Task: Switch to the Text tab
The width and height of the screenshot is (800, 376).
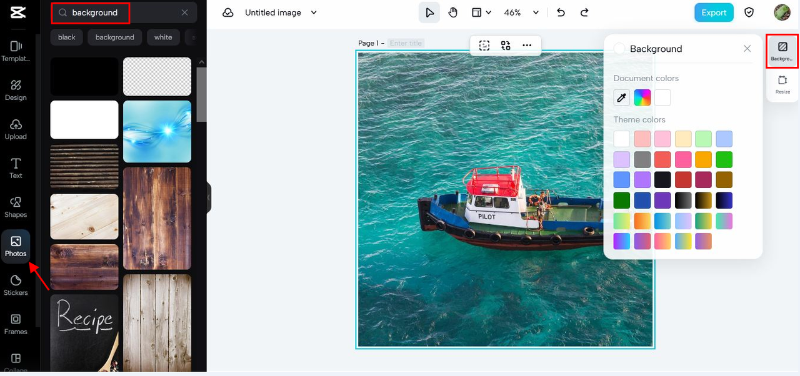Action: click(x=16, y=167)
